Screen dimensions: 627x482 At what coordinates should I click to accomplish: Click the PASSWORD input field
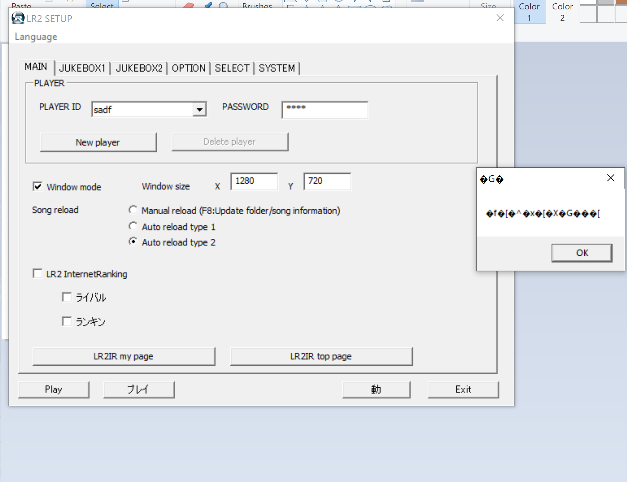tap(325, 110)
